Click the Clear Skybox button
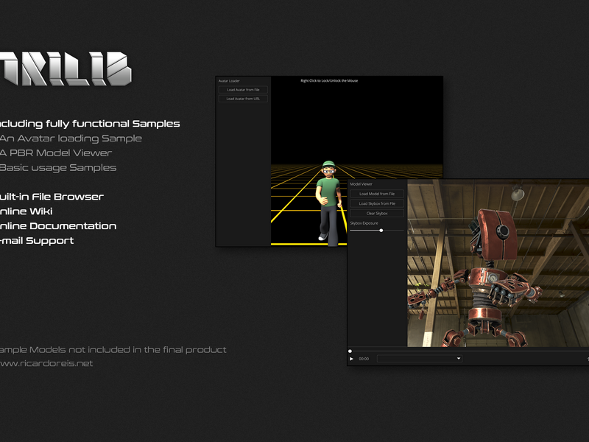 377,214
